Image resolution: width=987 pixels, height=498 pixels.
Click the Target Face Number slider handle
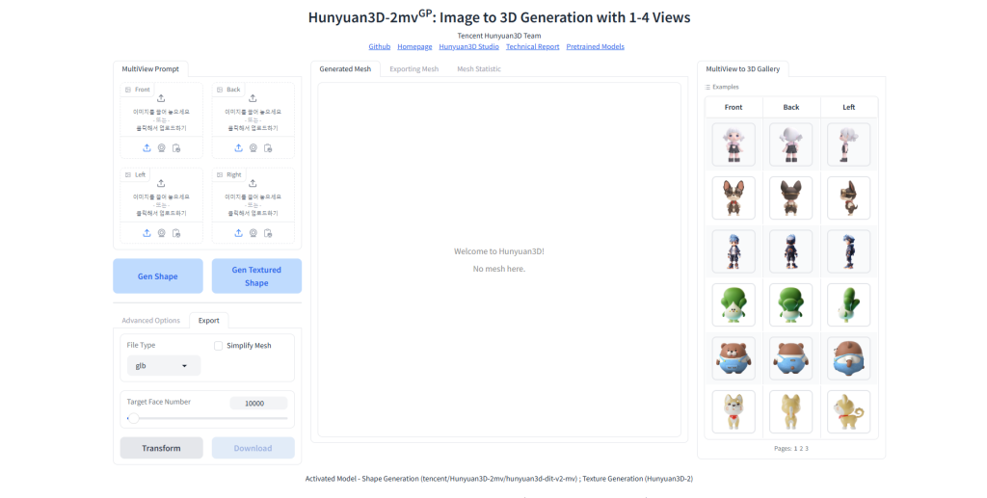133,418
